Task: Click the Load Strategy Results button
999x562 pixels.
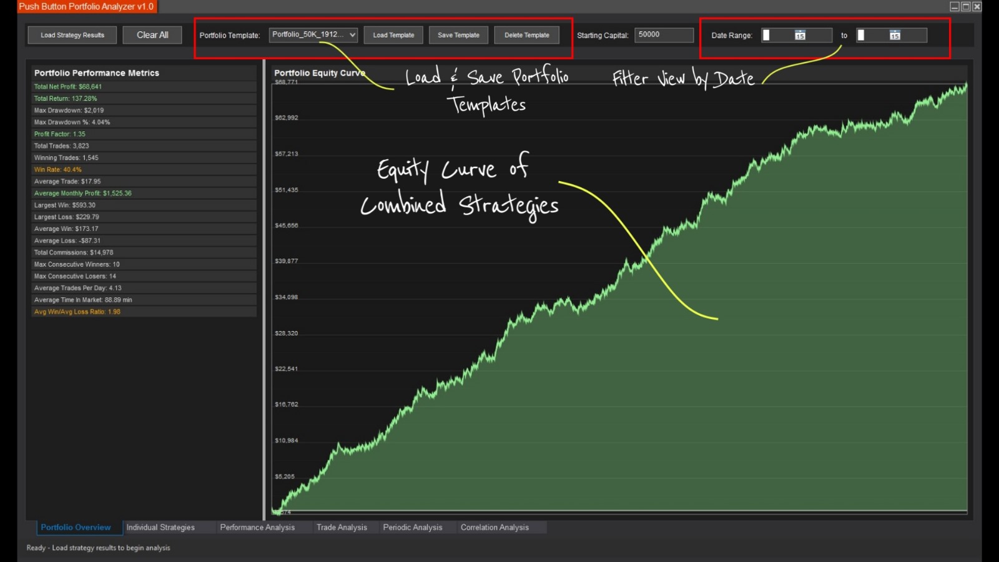Action: 72,35
